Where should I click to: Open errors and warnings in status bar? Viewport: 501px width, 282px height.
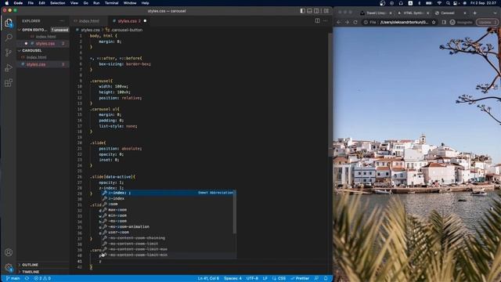click(42, 279)
